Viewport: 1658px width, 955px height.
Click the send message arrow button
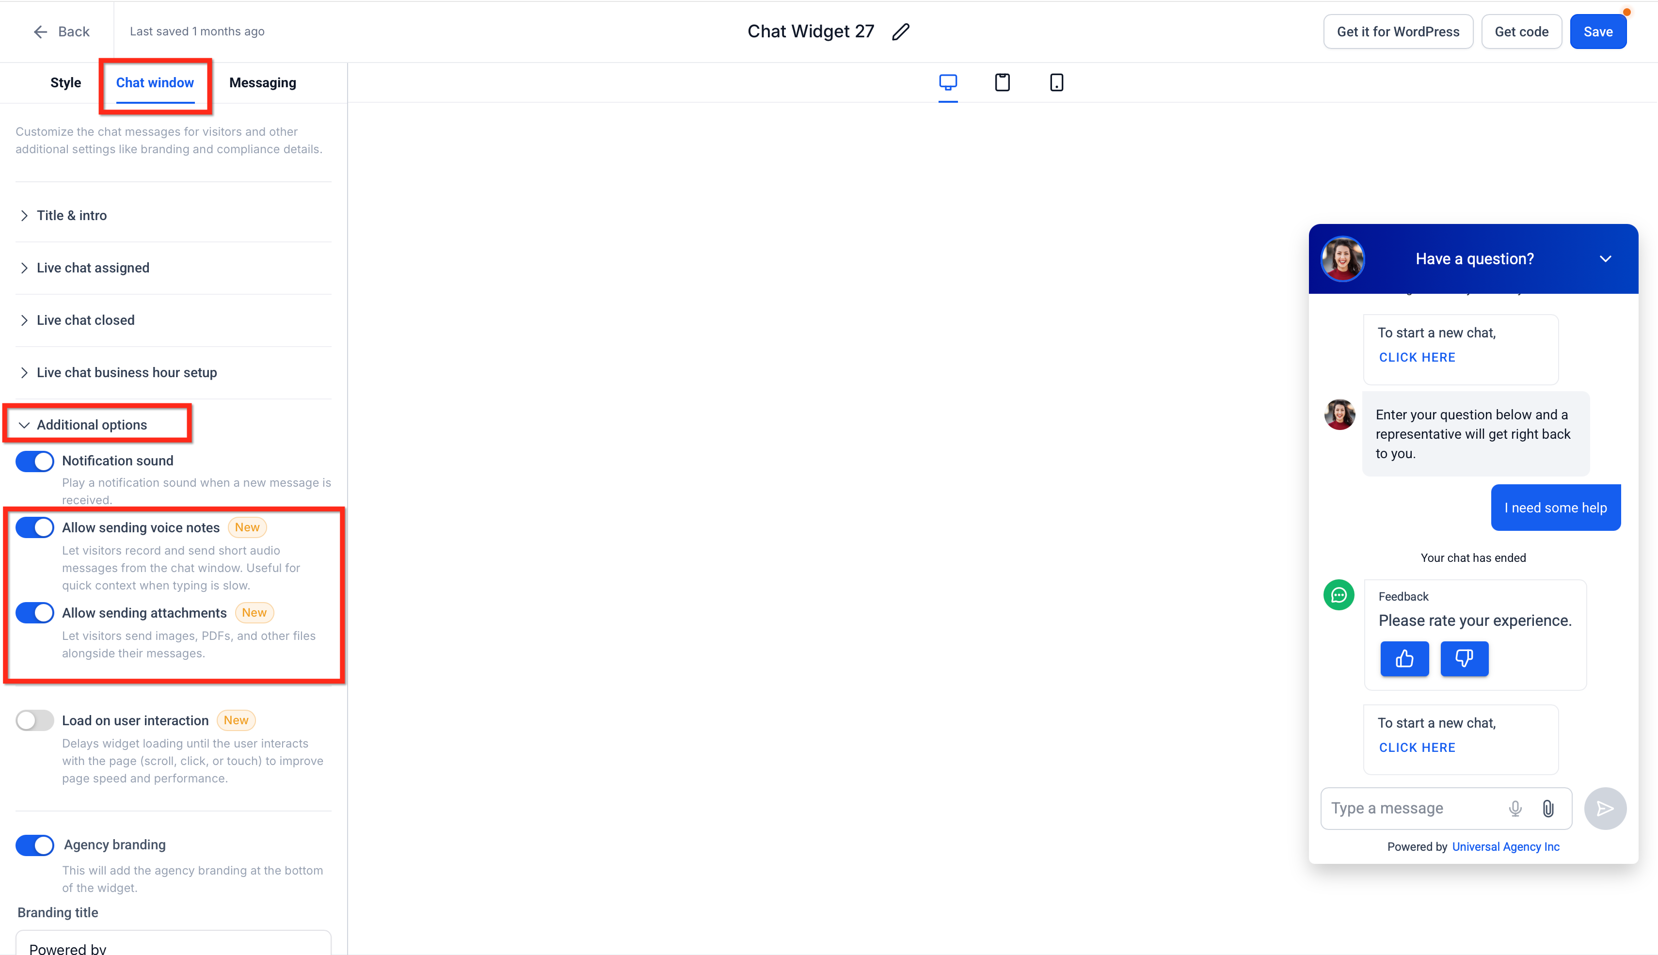point(1605,808)
